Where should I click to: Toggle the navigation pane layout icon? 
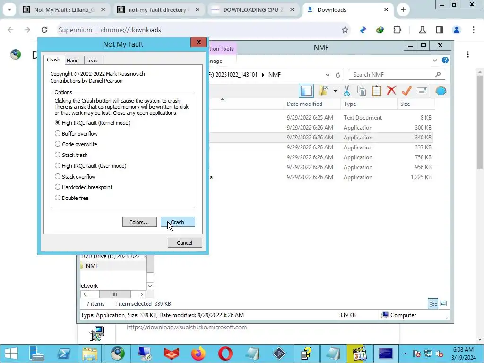pos(306,91)
